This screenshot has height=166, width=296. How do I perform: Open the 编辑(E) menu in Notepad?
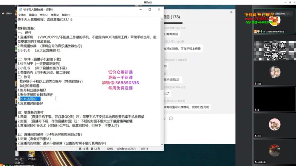tap(33, 15)
